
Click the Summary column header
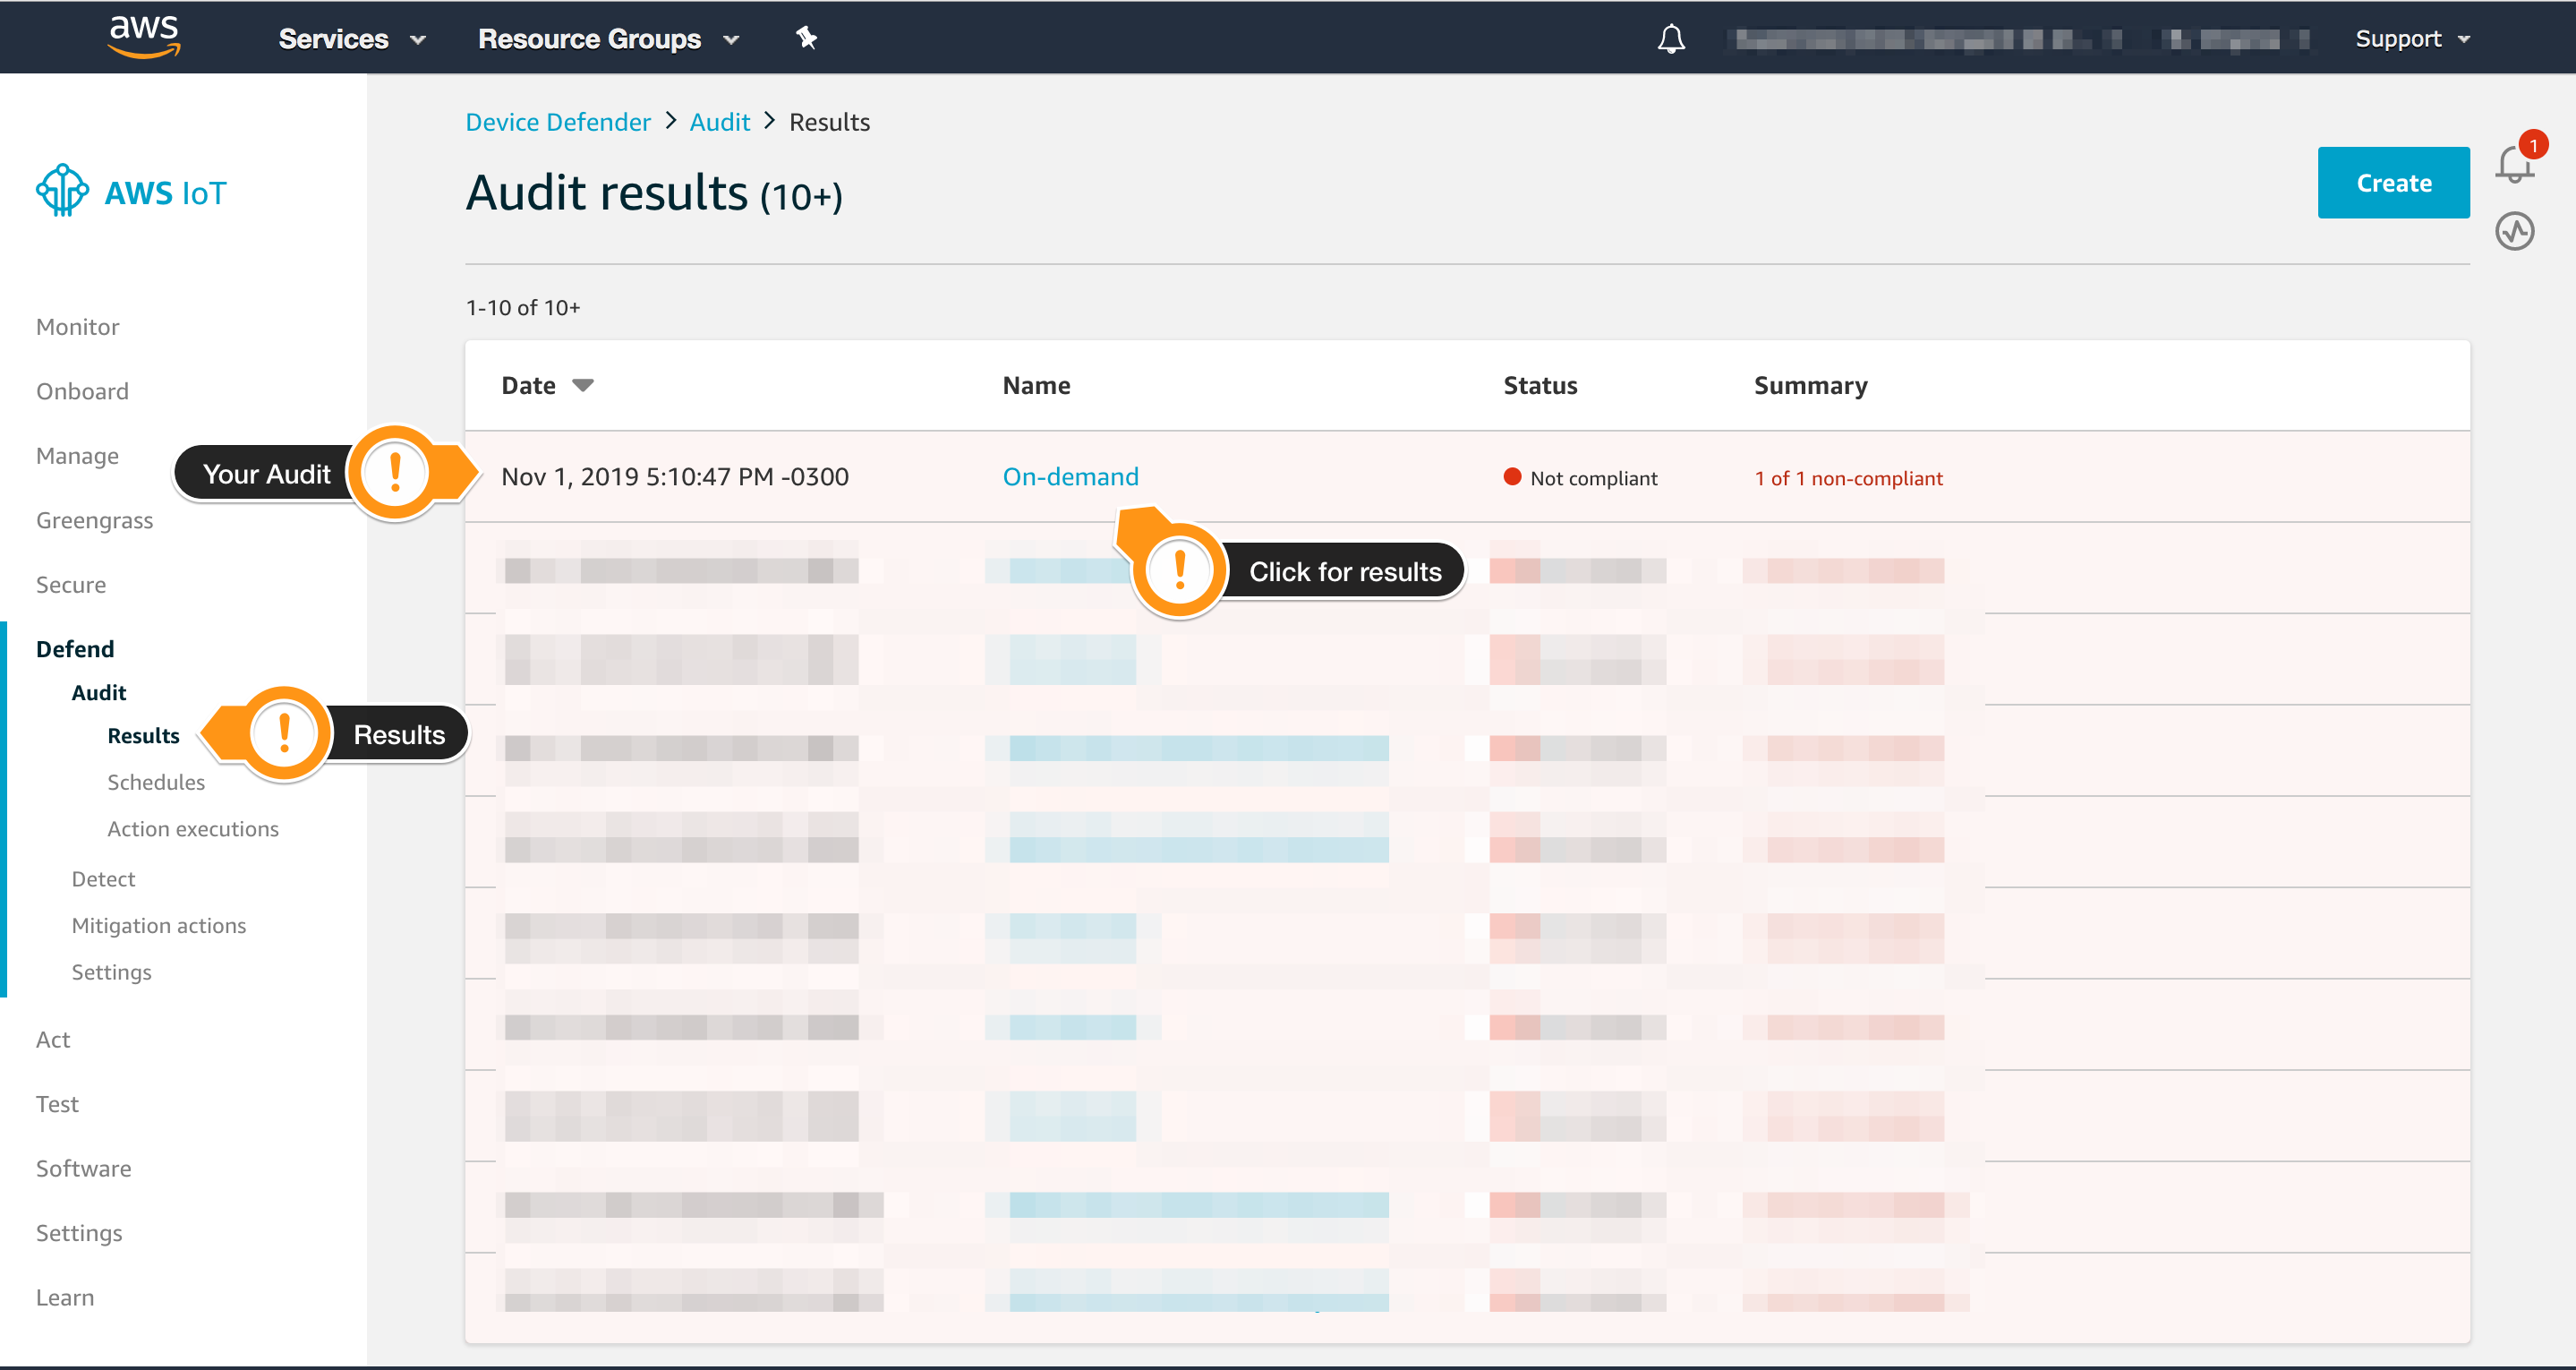coord(1810,385)
